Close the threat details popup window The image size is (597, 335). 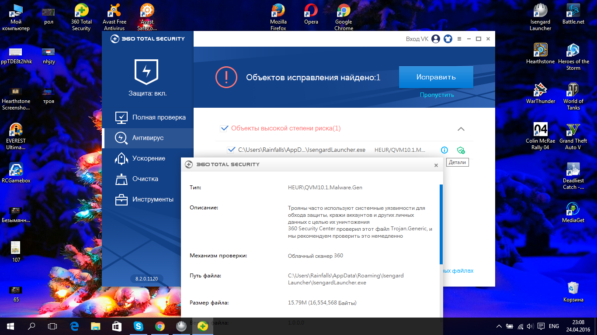pos(436,165)
